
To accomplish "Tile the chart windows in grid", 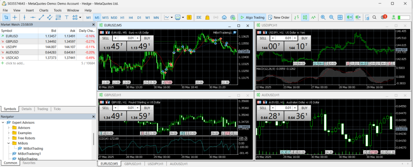I will pyautogui.click(x=340, y=17).
